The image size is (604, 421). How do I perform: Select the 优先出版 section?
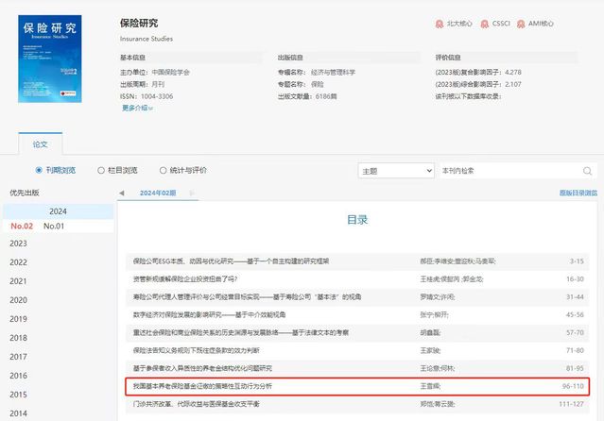point(25,193)
